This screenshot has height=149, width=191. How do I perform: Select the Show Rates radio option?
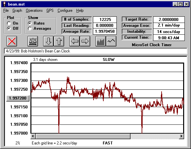tap(30, 23)
